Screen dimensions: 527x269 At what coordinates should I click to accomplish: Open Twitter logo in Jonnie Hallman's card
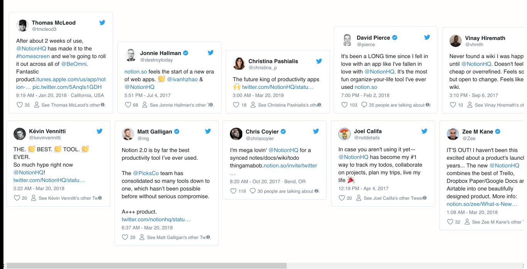pyautogui.click(x=211, y=53)
